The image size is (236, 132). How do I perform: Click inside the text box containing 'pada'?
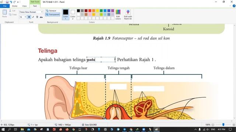pos(101,59)
